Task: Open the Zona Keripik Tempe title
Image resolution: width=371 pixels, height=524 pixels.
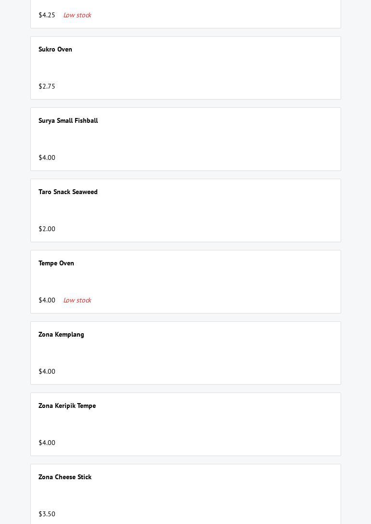Action: (67, 406)
